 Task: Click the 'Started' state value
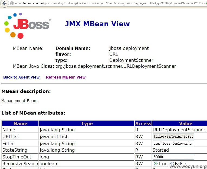(x=161, y=150)
